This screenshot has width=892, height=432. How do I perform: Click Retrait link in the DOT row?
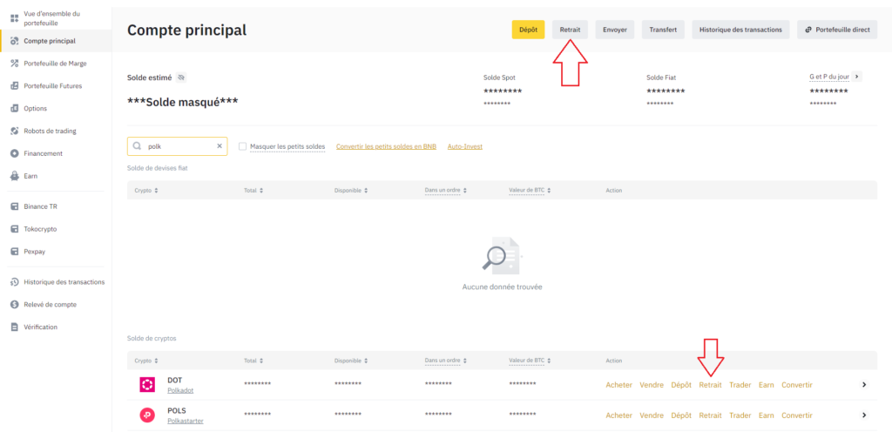coord(710,385)
